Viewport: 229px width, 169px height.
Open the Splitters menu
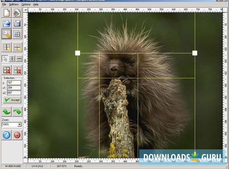(x=14, y=4)
